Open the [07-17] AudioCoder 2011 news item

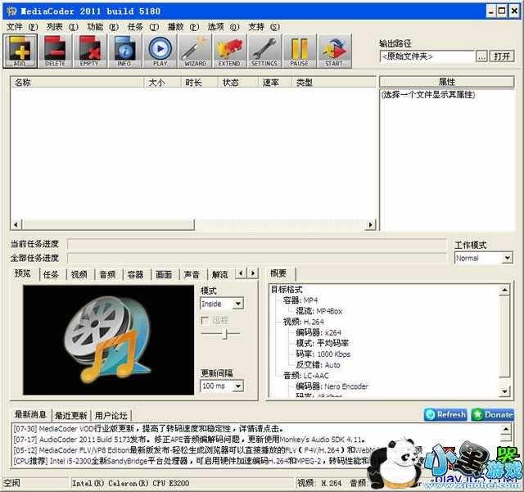click(x=189, y=440)
